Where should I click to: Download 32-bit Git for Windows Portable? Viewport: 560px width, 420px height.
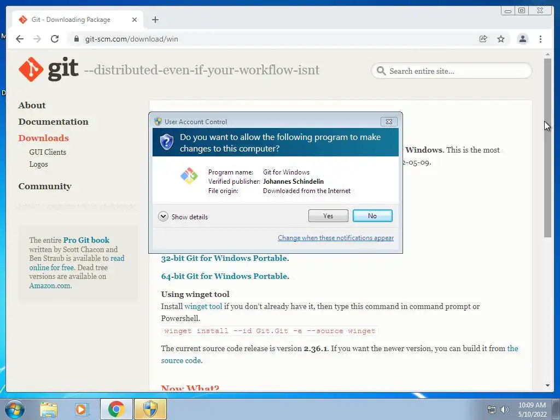click(224, 258)
